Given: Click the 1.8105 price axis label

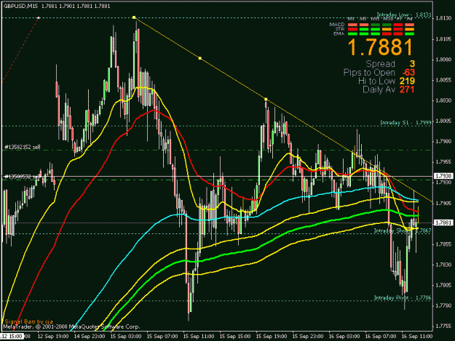Looking at the screenshot, I should (443, 39).
